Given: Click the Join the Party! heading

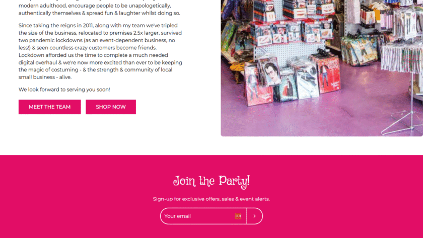Looking at the screenshot, I should [x=211, y=181].
